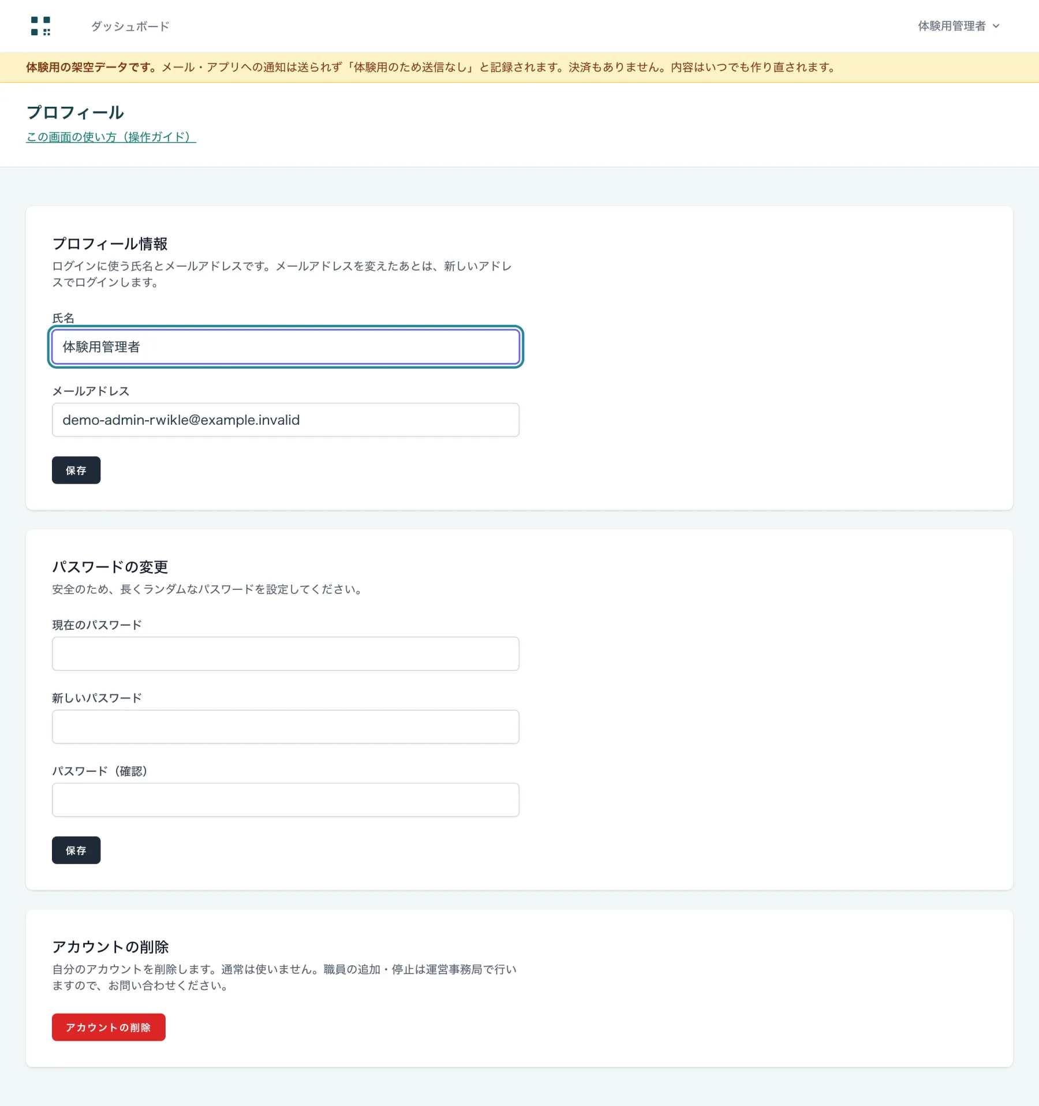Click the 新しいパスワード label

point(96,698)
